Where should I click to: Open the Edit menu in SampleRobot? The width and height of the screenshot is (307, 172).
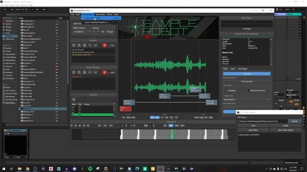(78, 14)
